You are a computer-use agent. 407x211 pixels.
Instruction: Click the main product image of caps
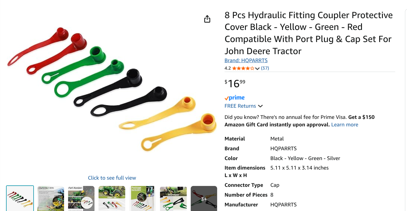112,89
